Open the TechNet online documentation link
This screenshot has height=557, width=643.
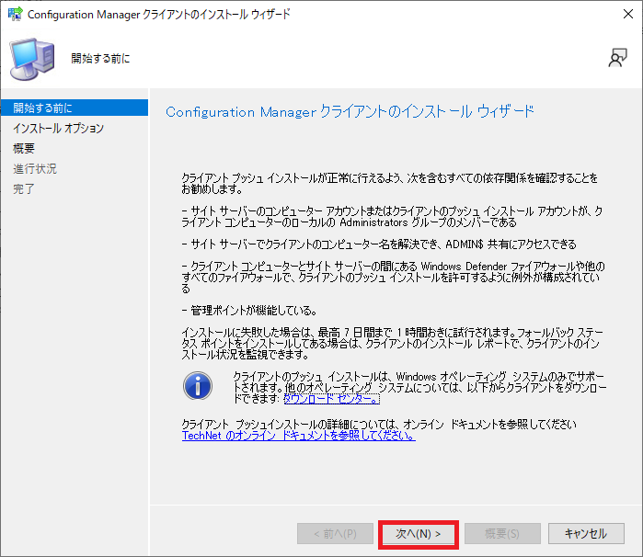tap(298, 436)
